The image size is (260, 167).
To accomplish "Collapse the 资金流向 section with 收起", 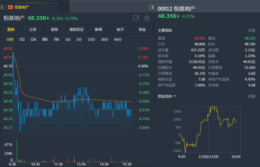I will click(x=251, y=96).
